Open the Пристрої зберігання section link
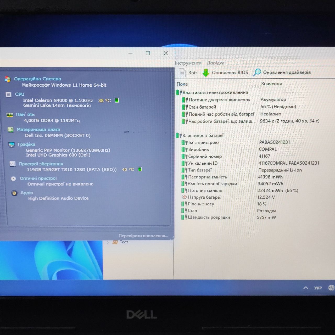Image resolution: width=335 pixels, height=335 pixels. click(x=41, y=164)
